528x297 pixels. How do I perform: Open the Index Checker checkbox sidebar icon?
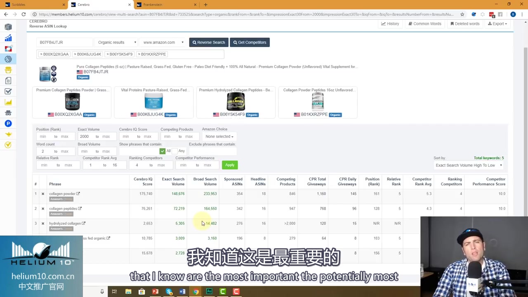tap(8, 92)
